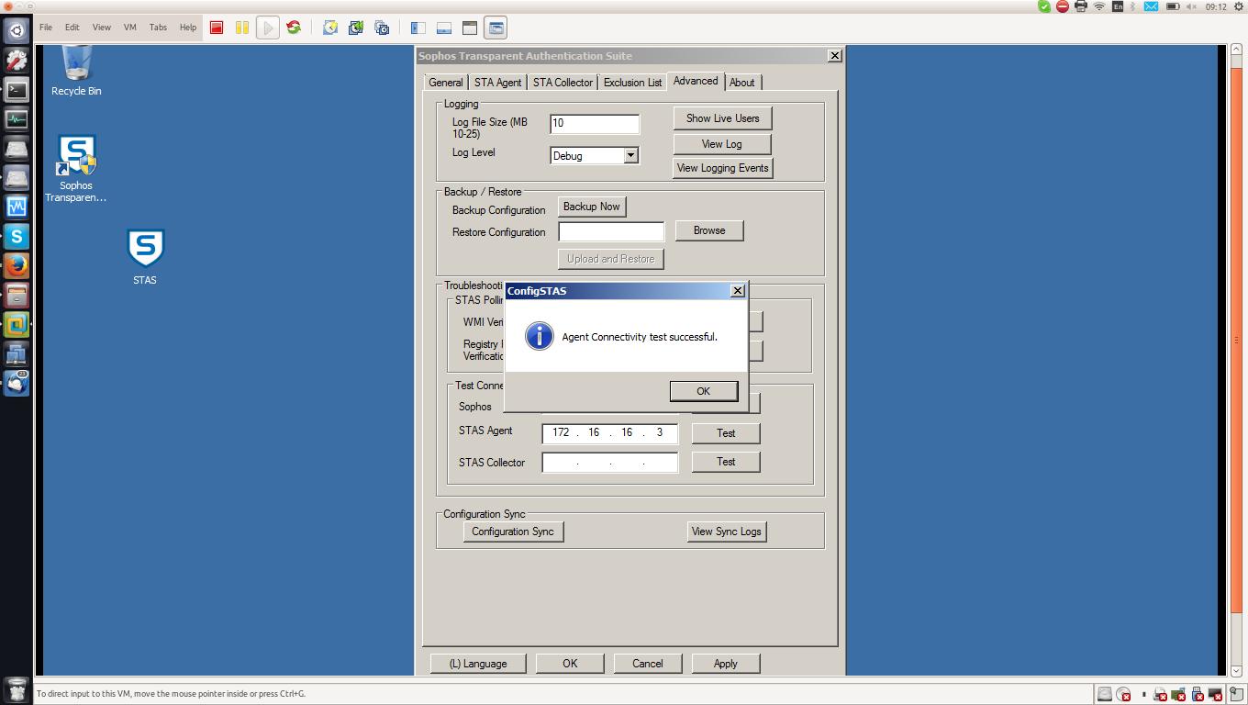
Task: Click the Restore Configuration path field
Action: (x=611, y=232)
